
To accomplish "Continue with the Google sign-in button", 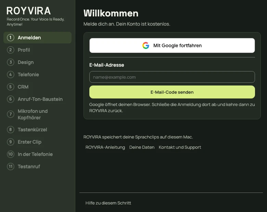I will click(x=172, y=45).
